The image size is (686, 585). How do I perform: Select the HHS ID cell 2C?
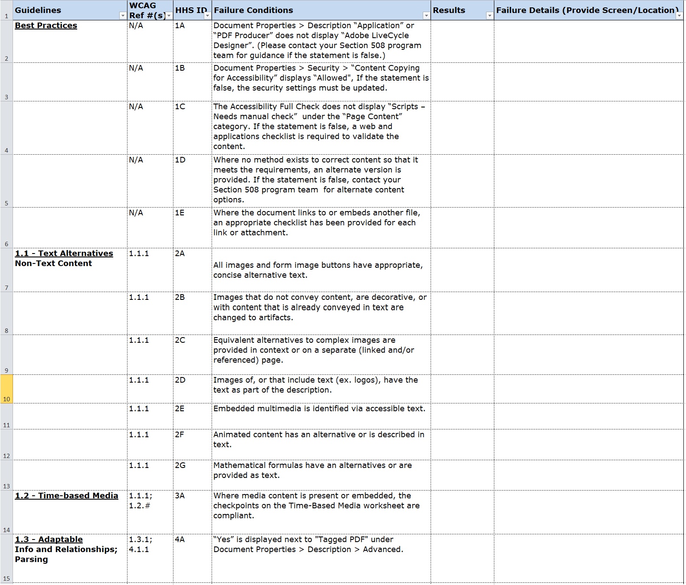click(x=193, y=354)
